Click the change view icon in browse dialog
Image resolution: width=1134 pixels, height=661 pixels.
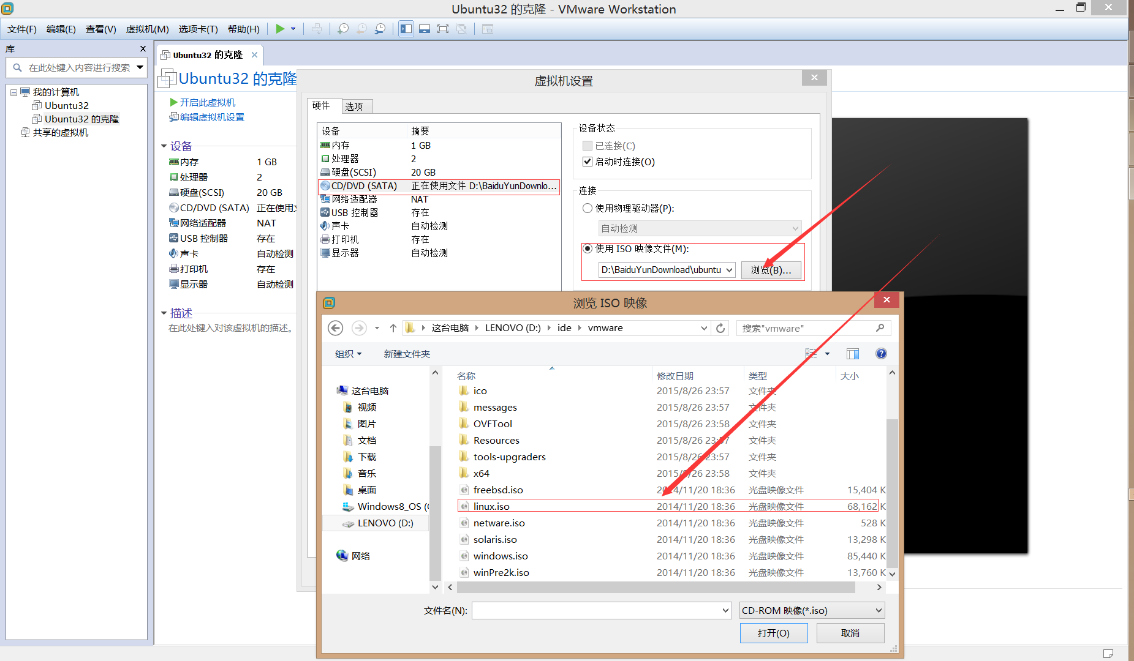point(811,354)
